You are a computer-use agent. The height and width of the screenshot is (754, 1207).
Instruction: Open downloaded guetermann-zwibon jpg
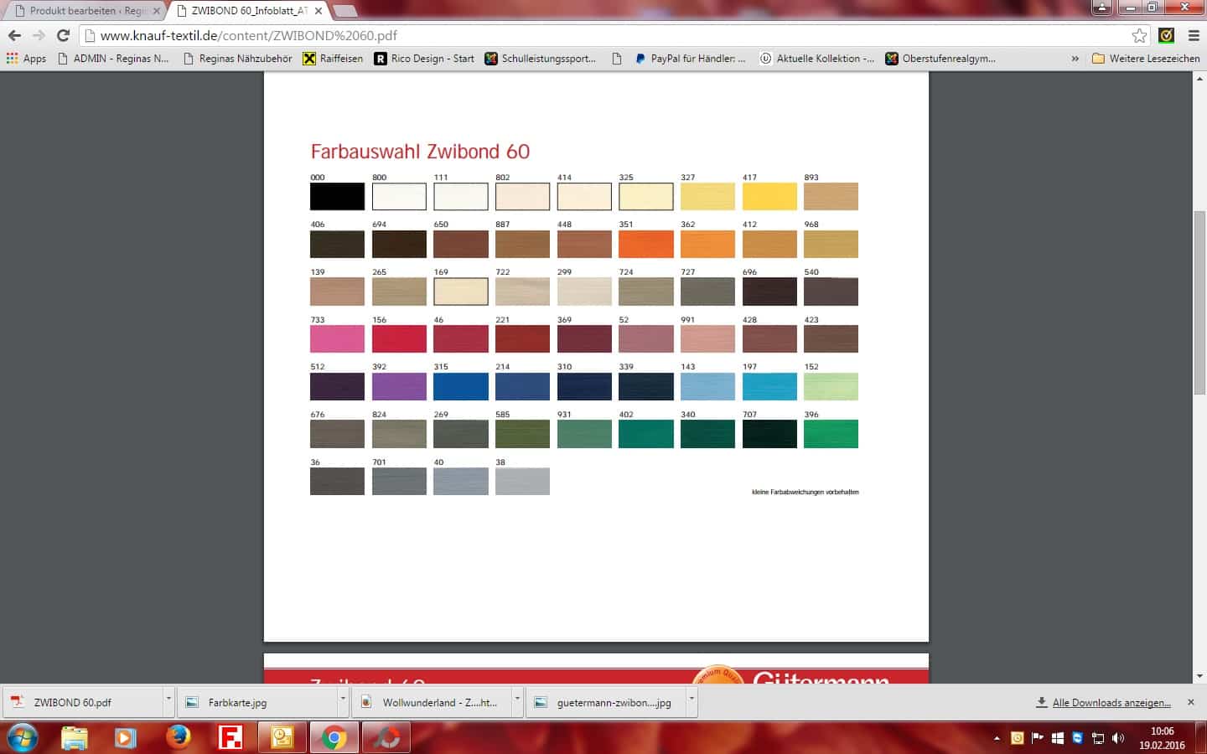[607, 702]
